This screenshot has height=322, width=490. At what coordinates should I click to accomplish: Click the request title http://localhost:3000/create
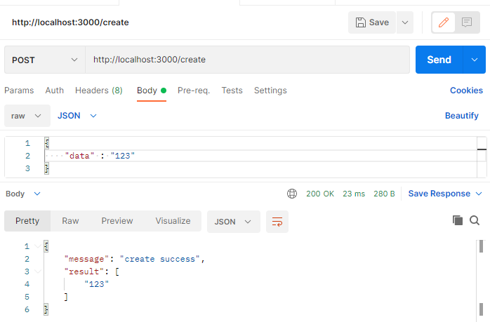pyautogui.click(x=70, y=22)
